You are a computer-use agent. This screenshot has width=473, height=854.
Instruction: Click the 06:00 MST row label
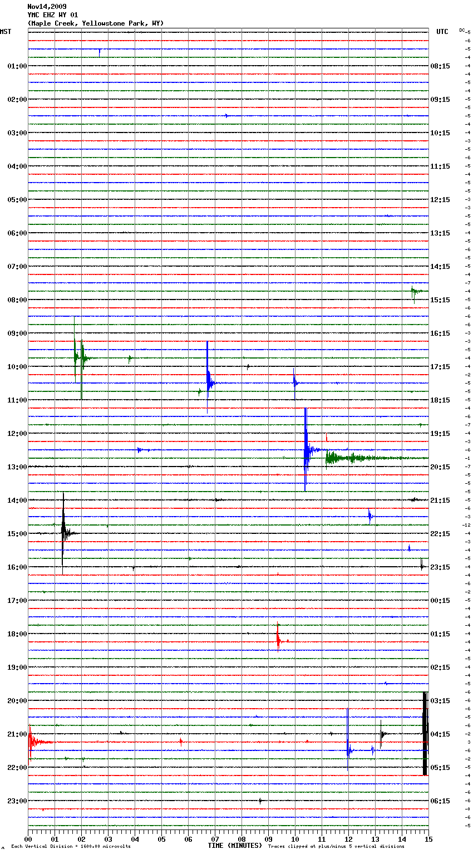tap(17, 233)
